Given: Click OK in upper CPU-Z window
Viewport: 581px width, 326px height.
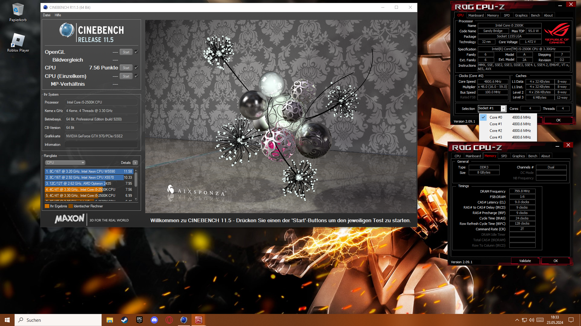Looking at the screenshot, I should pyautogui.click(x=558, y=120).
